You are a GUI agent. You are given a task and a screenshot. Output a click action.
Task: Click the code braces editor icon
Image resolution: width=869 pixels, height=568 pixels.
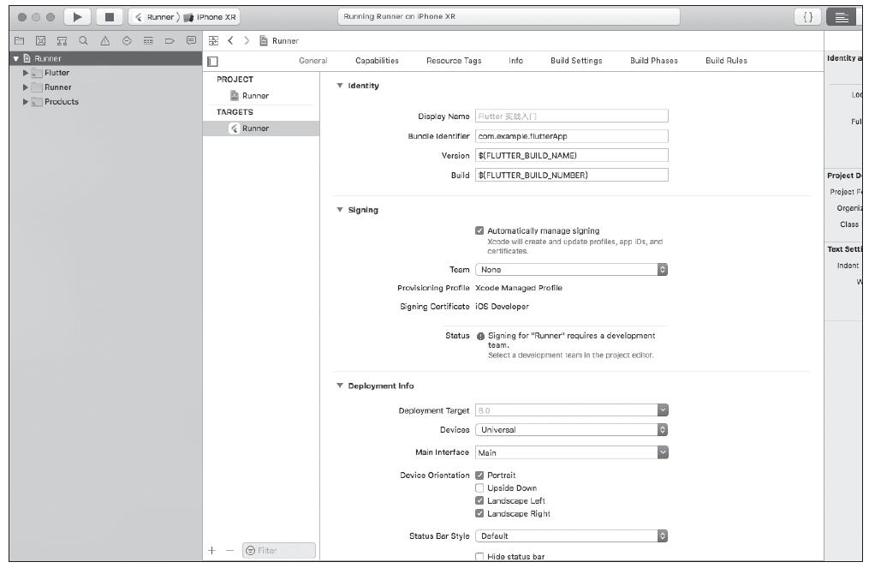tap(806, 16)
